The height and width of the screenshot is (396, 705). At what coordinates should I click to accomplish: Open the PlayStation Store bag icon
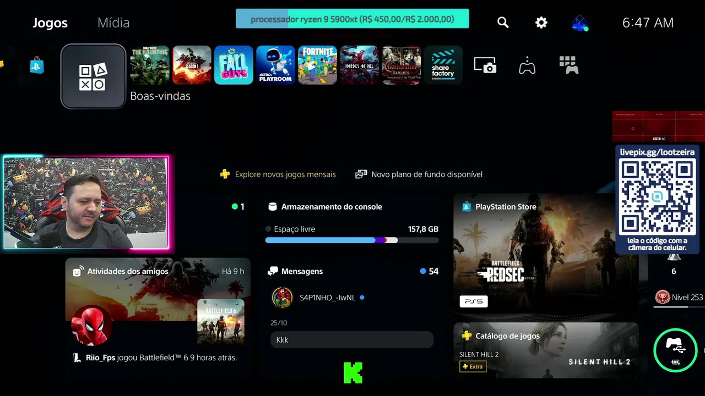(37, 65)
